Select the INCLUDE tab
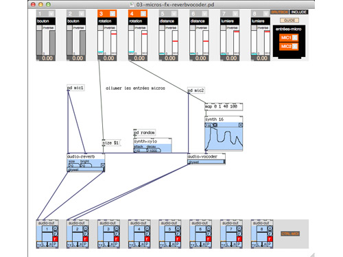The width and height of the screenshot is (343, 257). click(298, 12)
